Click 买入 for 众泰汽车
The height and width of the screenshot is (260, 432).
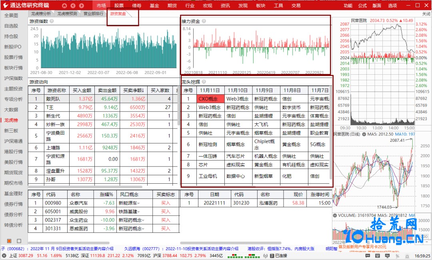[166, 203]
